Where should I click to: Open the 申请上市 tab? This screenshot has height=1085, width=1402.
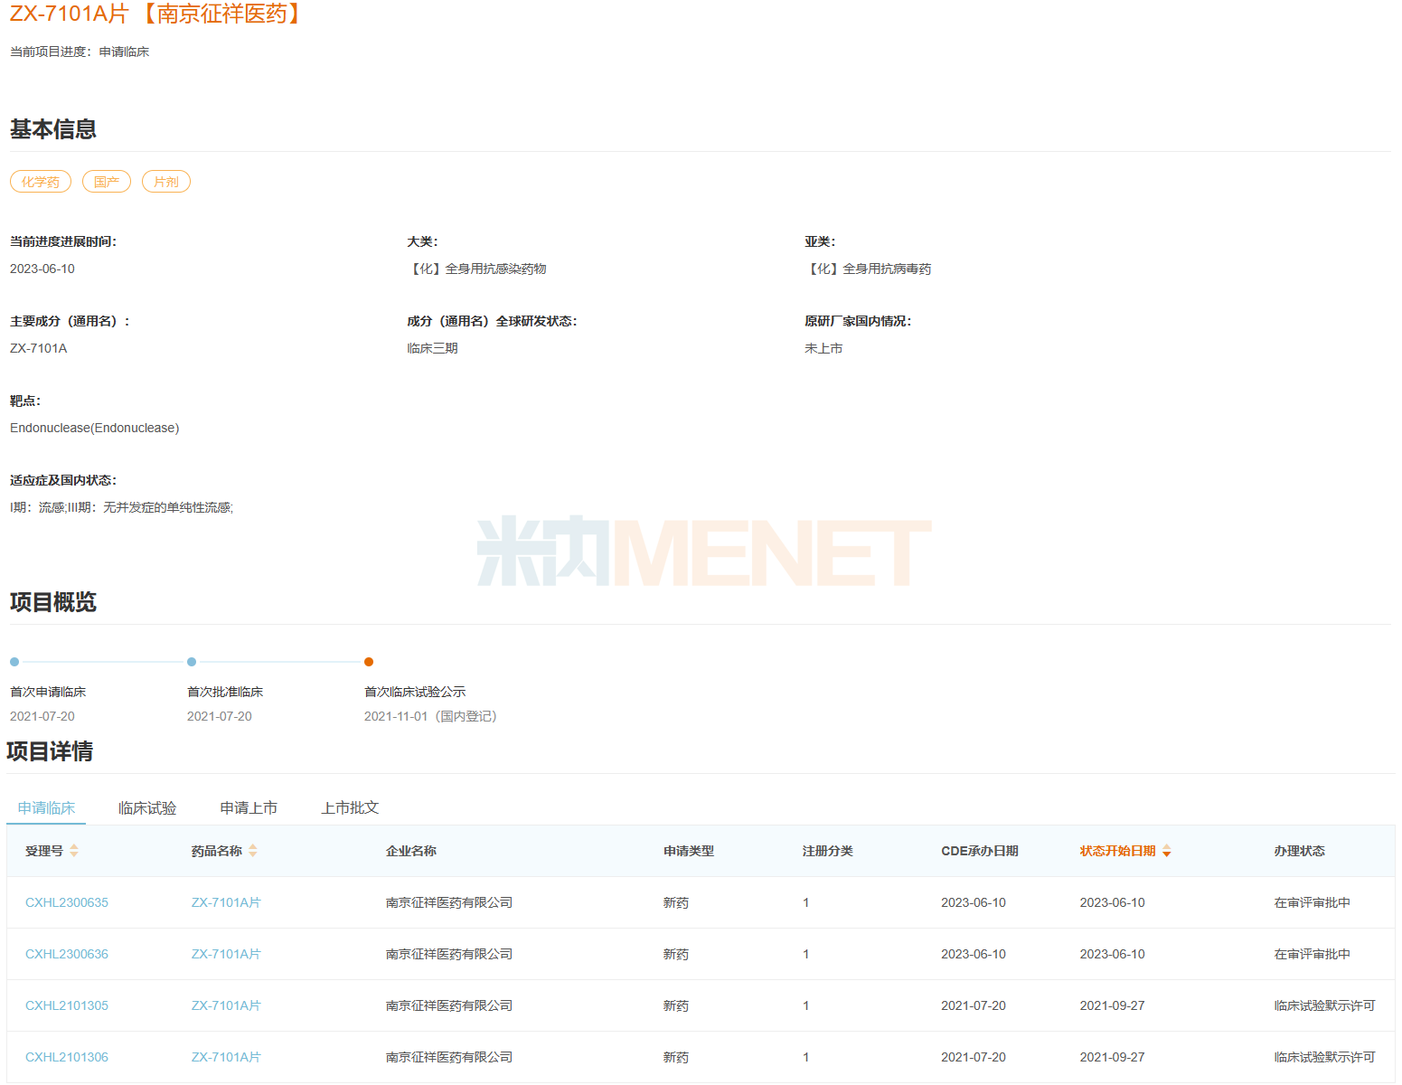pos(249,807)
